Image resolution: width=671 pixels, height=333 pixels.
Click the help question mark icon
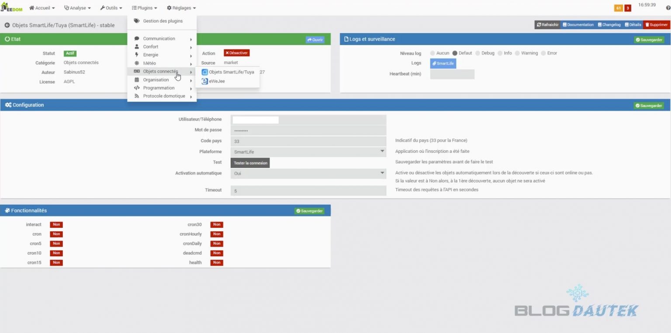[668, 8]
